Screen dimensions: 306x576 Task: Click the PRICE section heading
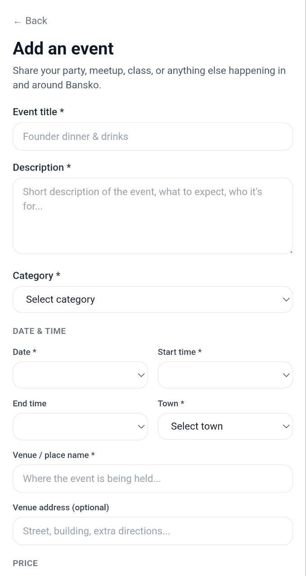[x=25, y=563]
